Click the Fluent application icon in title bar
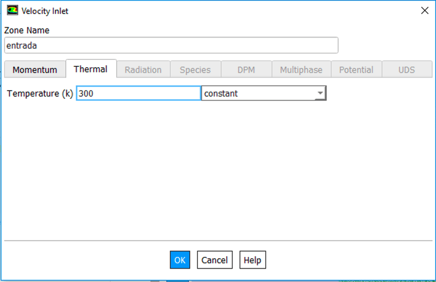This screenshot has height=282, width=436. (12, 11)
